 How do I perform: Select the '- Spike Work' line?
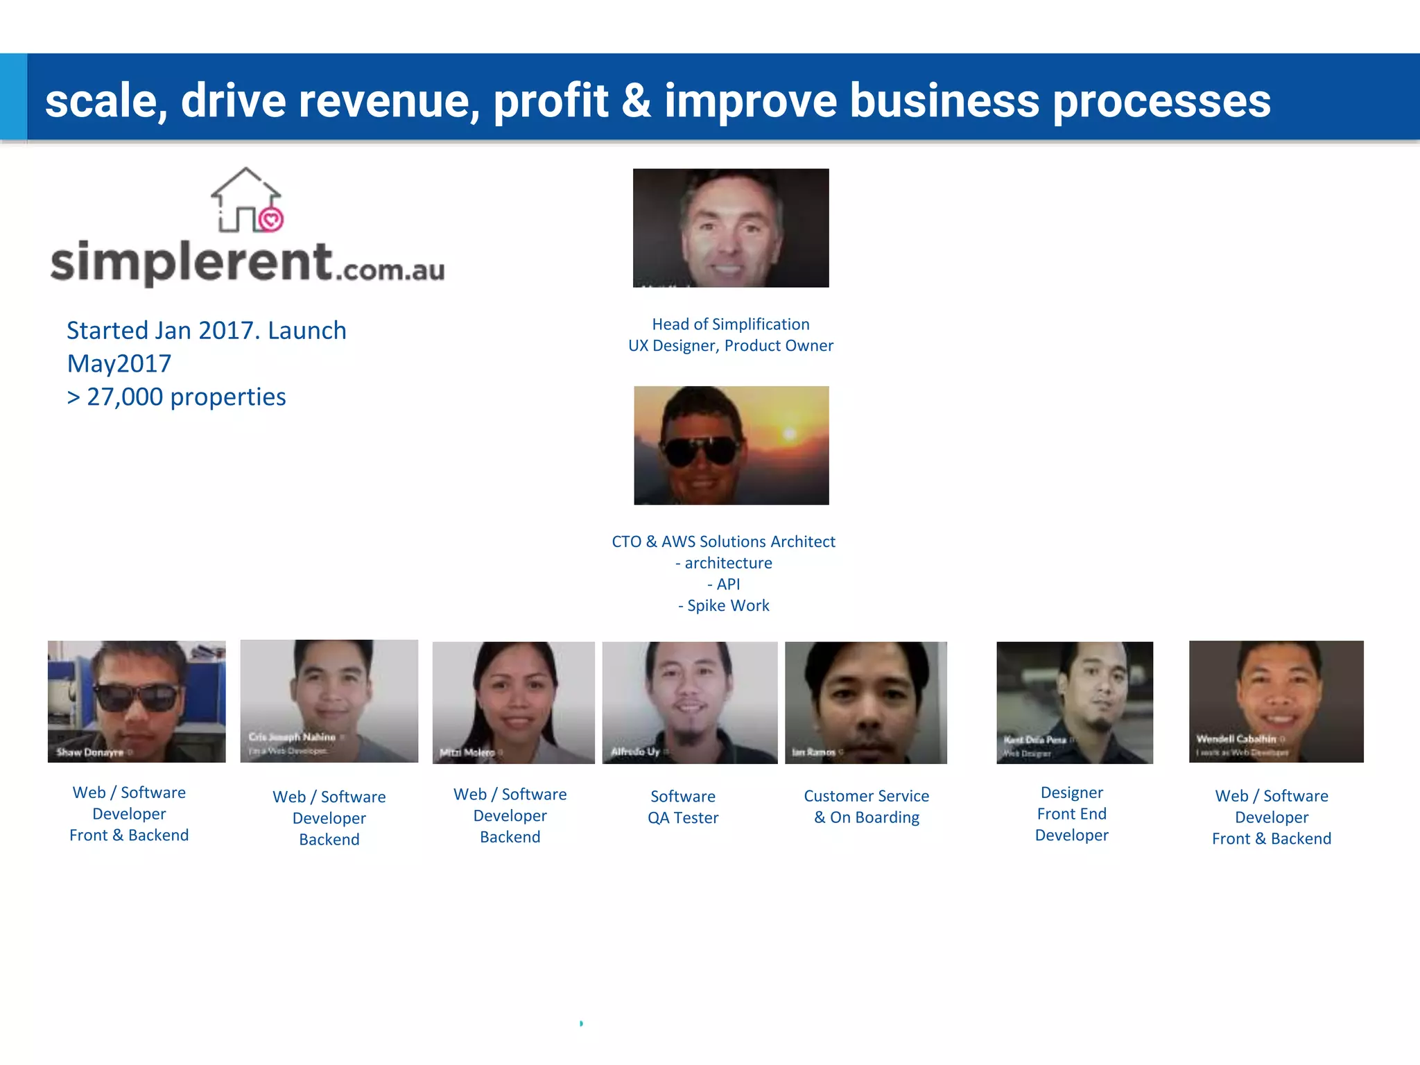[724, 605]
